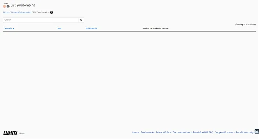Viewport: 259px width, 139px height.
Task: Sort by Domain column header
Action: pyautogui.click(x=9, y=28)
